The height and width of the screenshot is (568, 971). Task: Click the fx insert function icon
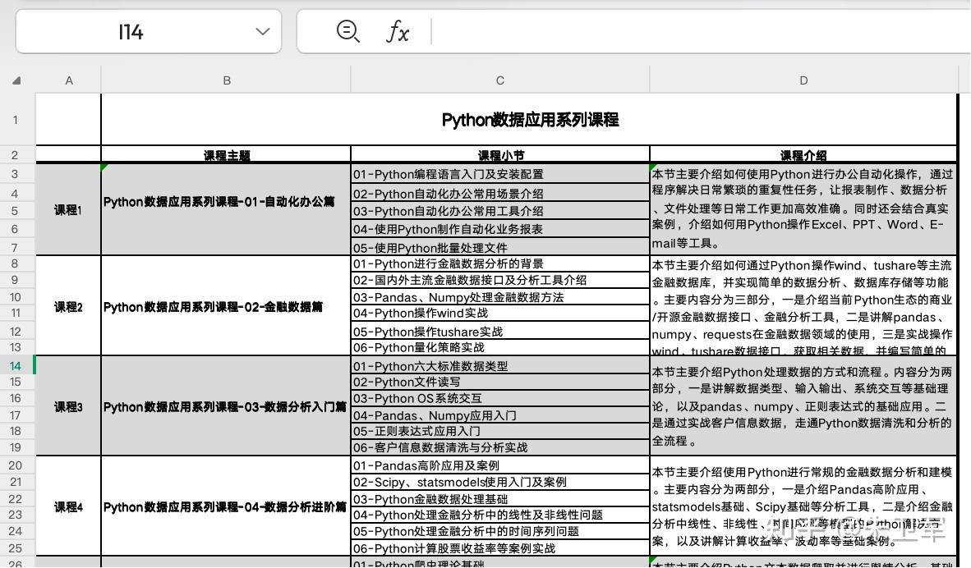tap(399, 31)
